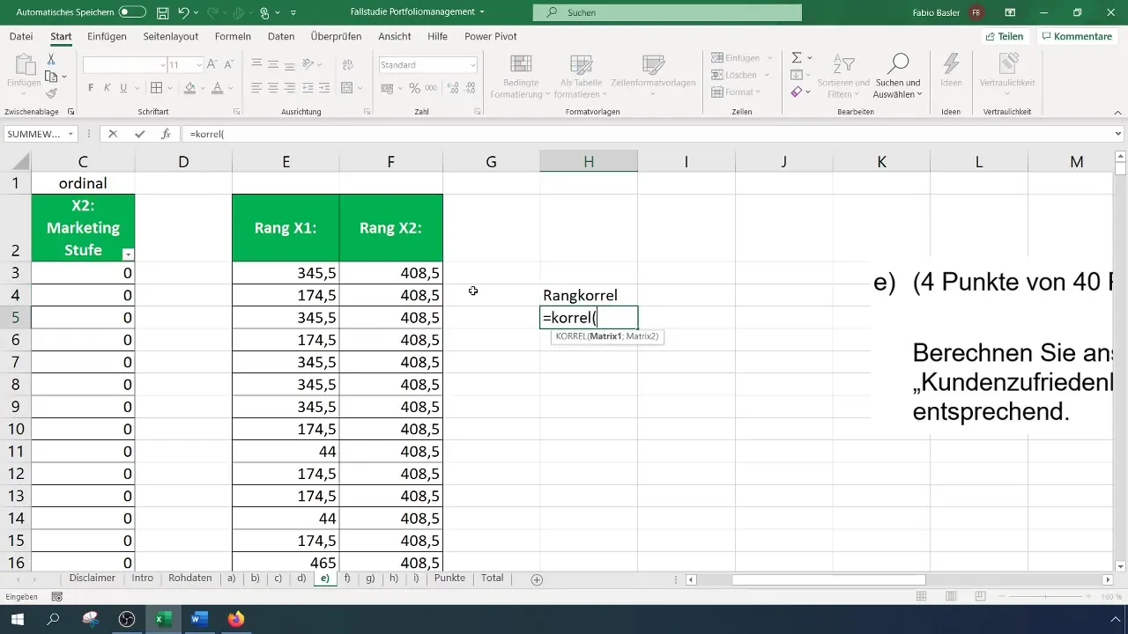Click the accounting currency format icon
This screenshot has width=1128, height=634.
pyautogui.click(x=387, y=88)
